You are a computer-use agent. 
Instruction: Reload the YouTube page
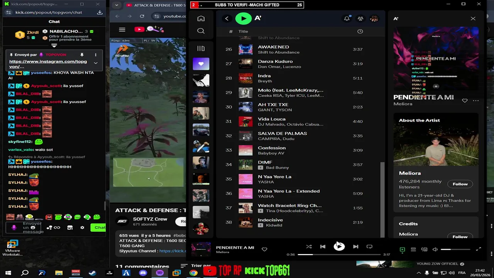pos(142,16)
